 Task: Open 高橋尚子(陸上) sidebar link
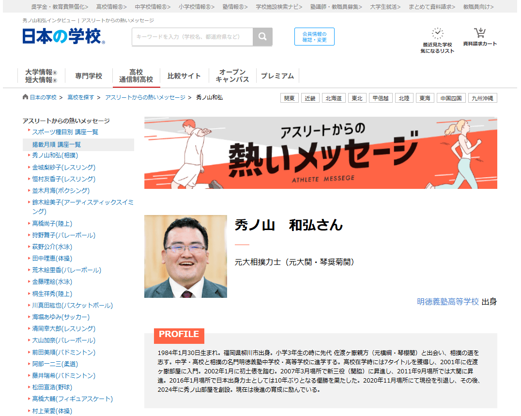[52, 223]
